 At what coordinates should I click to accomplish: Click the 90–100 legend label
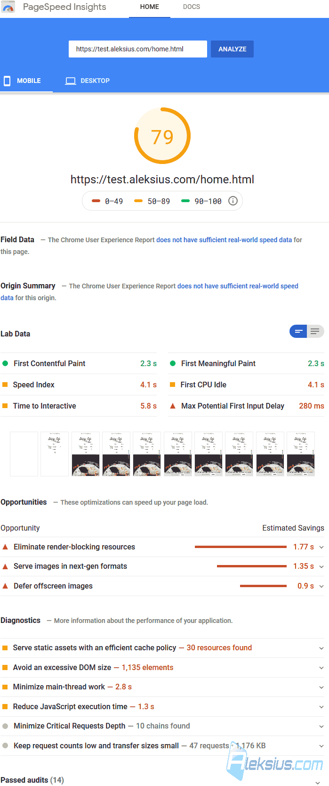(208, 201)
